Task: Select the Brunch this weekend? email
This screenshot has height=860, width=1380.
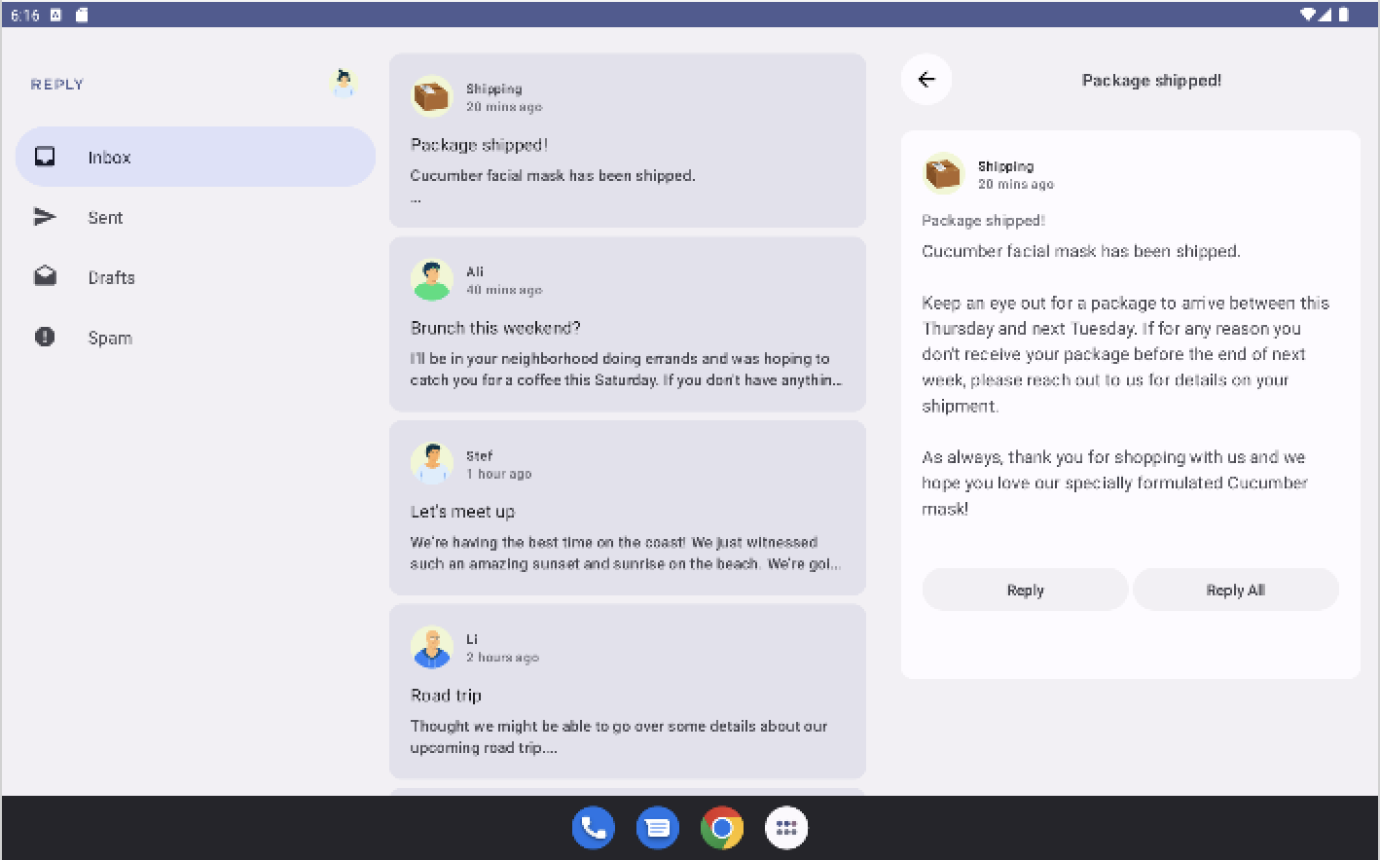Action: tap(628, 325)
